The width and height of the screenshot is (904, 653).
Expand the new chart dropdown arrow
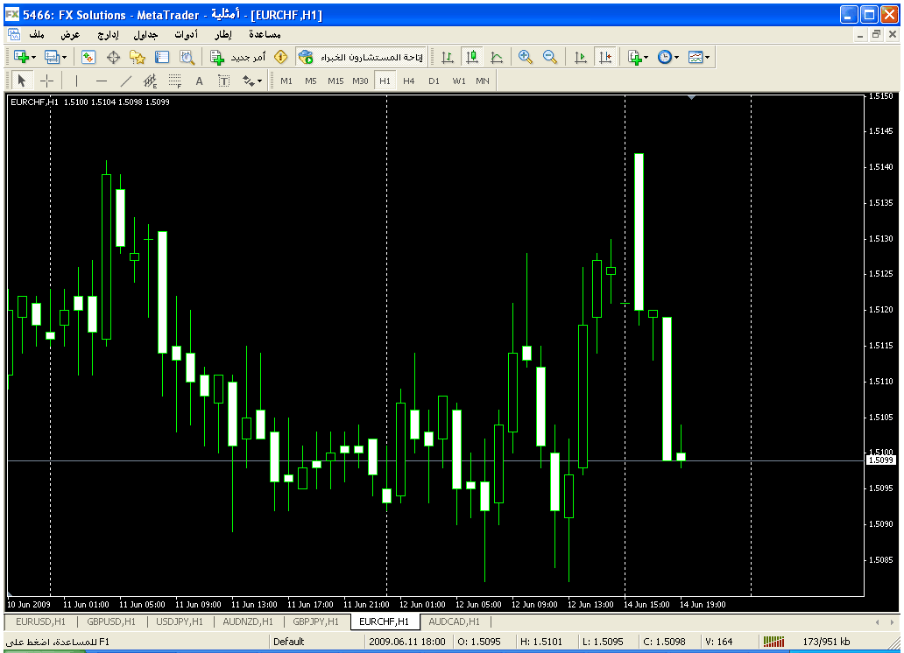33,57
